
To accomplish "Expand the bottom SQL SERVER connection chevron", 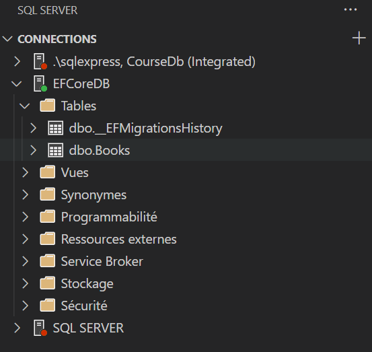I will (17, 328).
